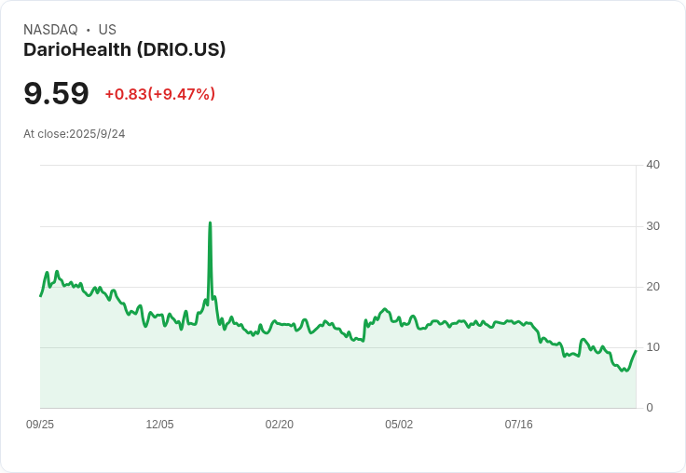The height and width of the screenshot is (473, 686).
Task: Select the US market label
Action: (x=107, y=30)
